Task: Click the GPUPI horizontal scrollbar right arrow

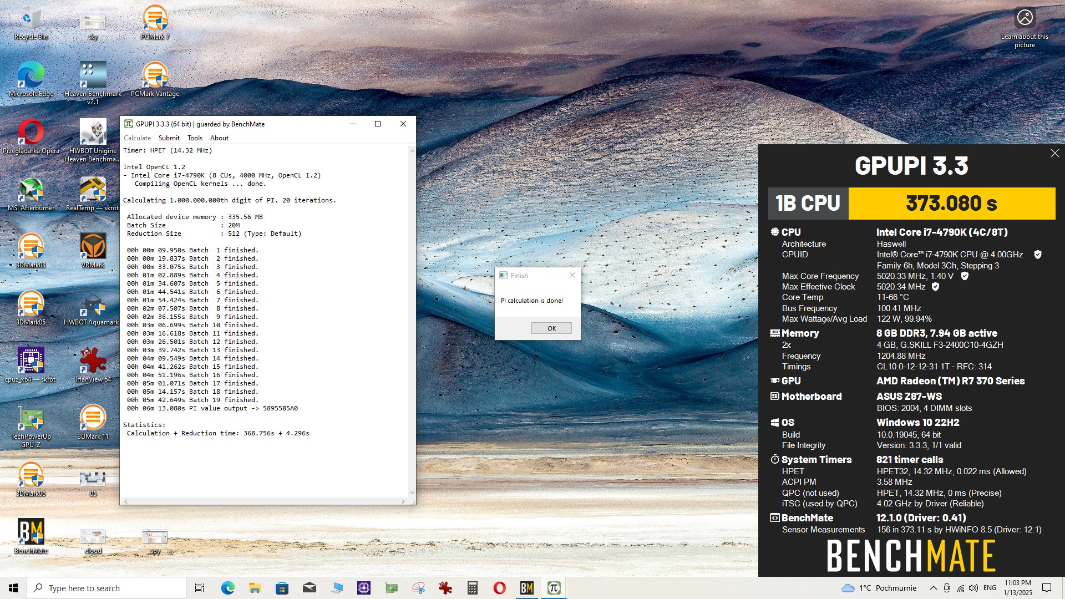Action: coord(403,501)
